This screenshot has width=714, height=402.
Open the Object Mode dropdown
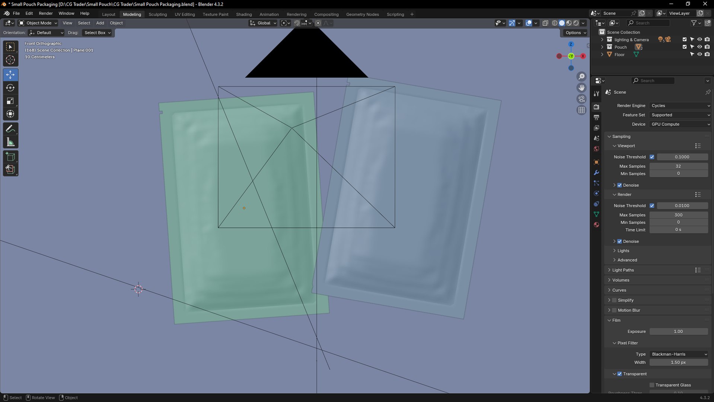click(38, 23)
